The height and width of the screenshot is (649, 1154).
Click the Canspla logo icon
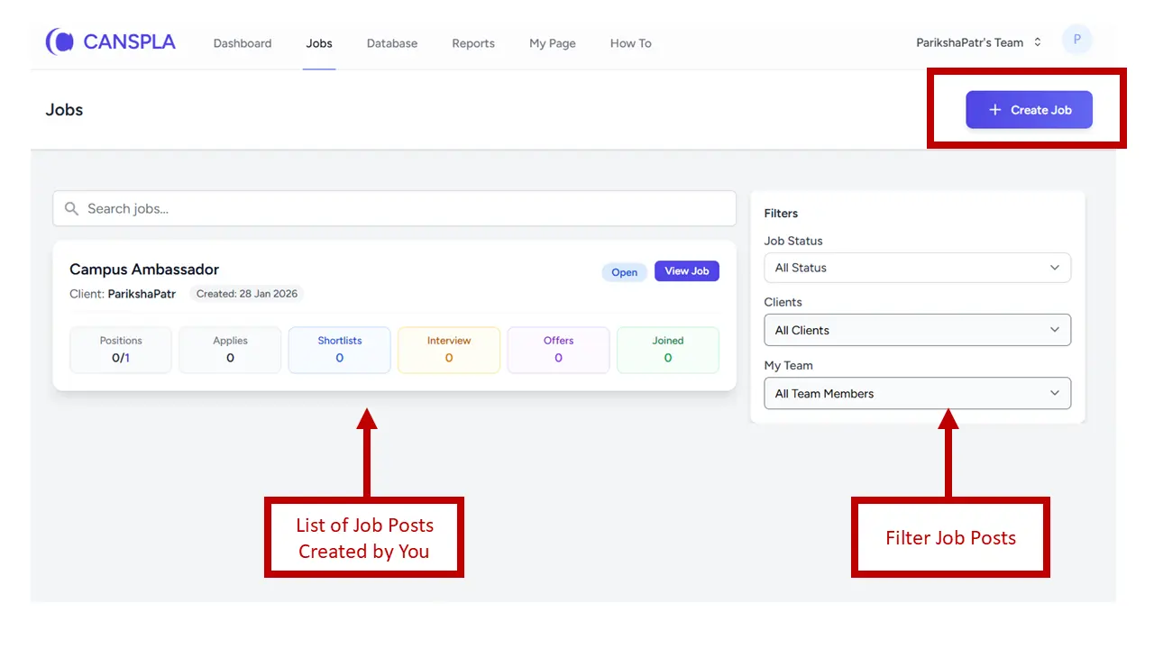pyautogui.click(x=60, y=41)
